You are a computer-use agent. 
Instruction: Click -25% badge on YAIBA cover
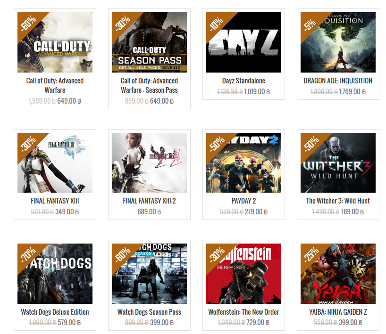click(311, 254)
